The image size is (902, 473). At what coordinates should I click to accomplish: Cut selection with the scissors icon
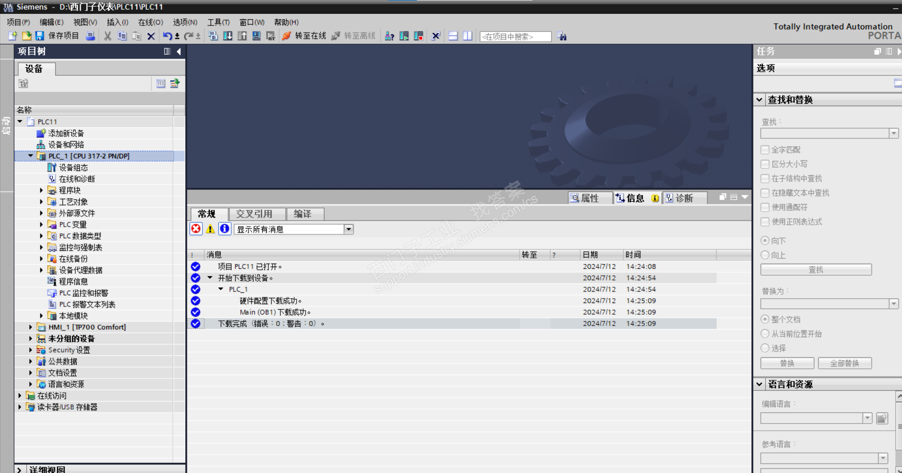coord(107,36)
